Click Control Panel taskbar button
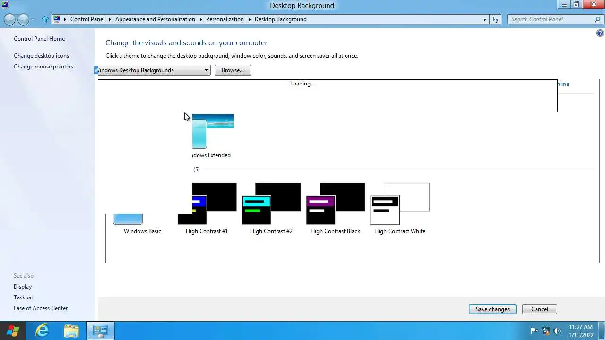The width and height of the screenshot is (605, 340). click(100, 331)
